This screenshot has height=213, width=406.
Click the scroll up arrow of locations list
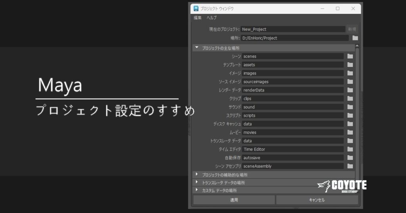(357, 46)
